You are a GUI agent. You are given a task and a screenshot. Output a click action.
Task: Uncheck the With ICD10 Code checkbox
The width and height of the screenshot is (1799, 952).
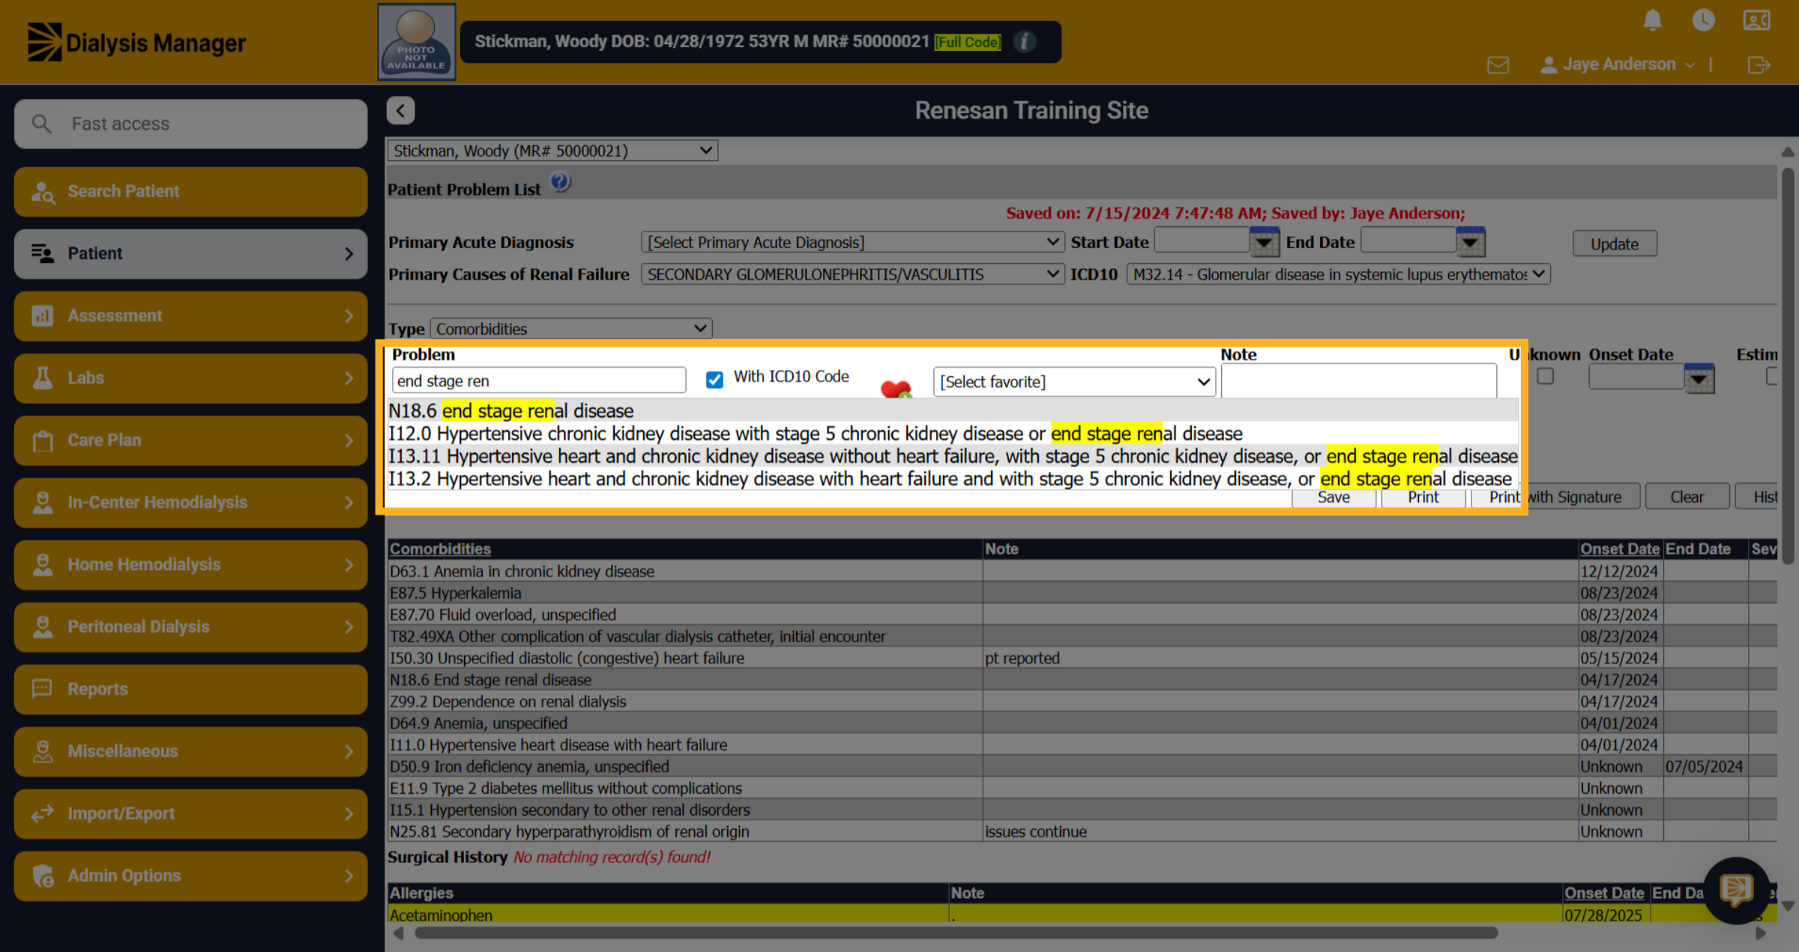(714, 379)
